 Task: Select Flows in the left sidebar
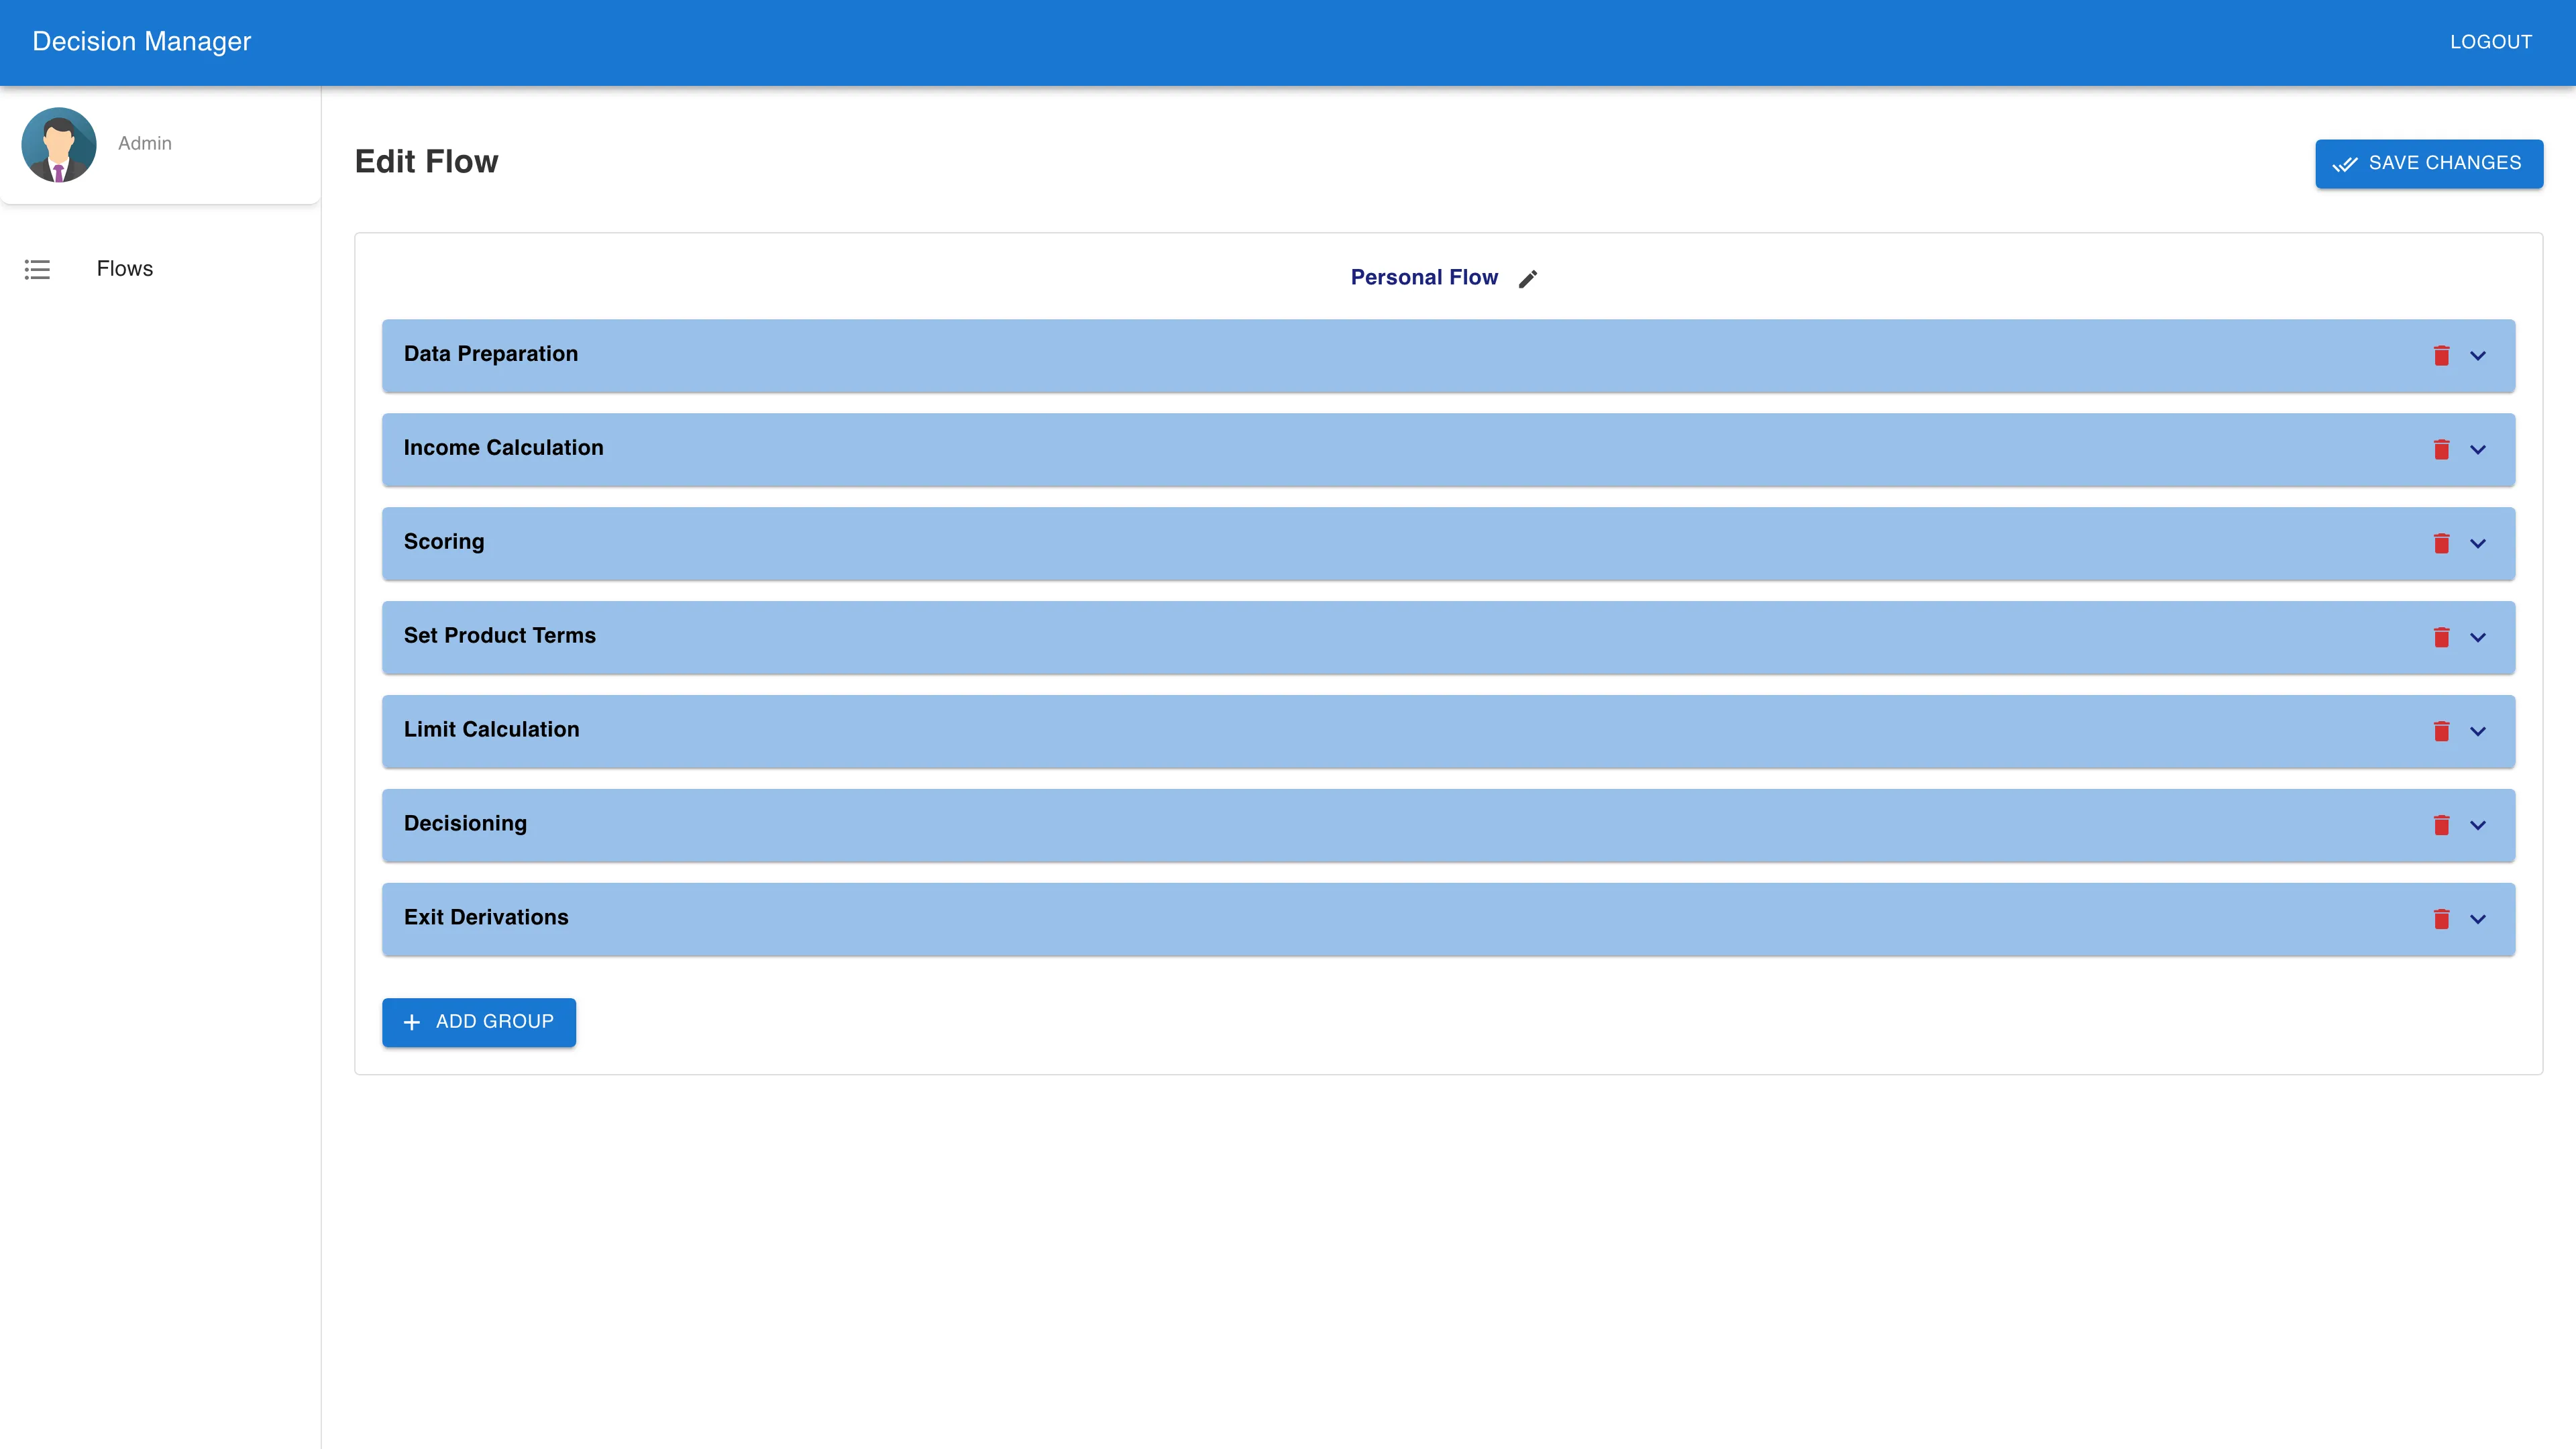point(124,269)
